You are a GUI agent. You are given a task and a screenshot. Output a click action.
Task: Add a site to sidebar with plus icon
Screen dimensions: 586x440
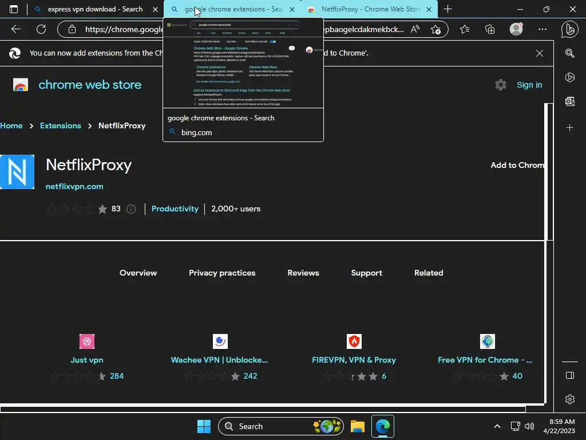tap(569, 128)
